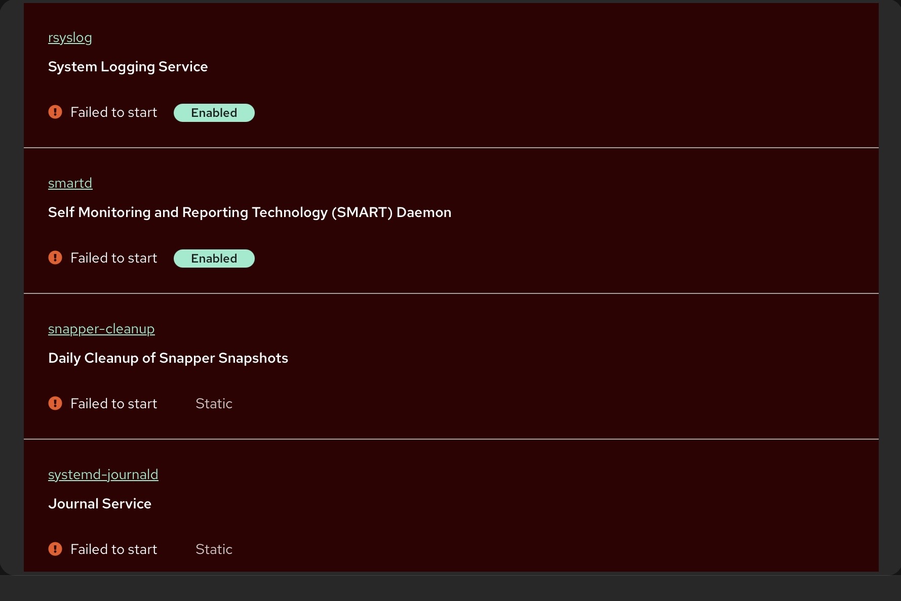This screenshot has height=601, width=901.
Task: Click "Failed to start" status for smartd
Action: [113, 258]
